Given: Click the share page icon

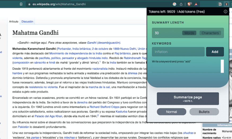Looking at the screenshot, I should (181, 4).
